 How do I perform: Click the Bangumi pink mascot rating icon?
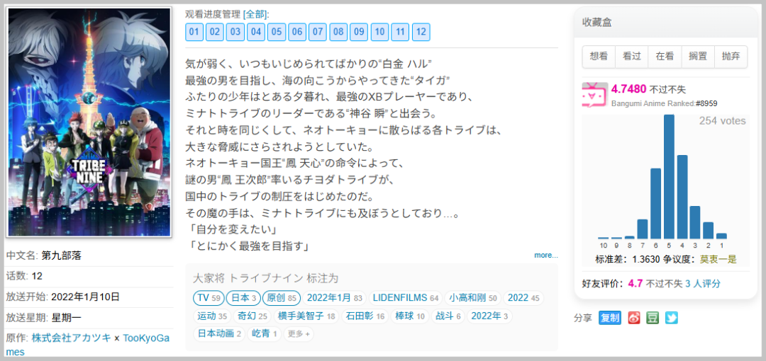tap(594, 95)
